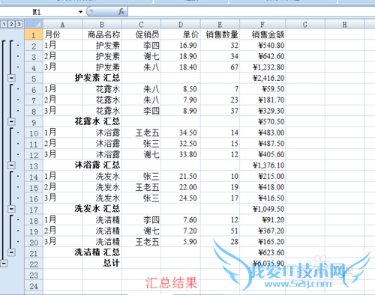This screenshot has height=295, width=375.
Task: Click unit price 16.90 cell
Action: click(x=181, y=46)
